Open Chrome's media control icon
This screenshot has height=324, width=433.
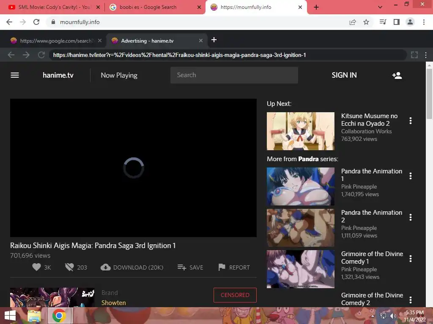[x=383, y=22]
